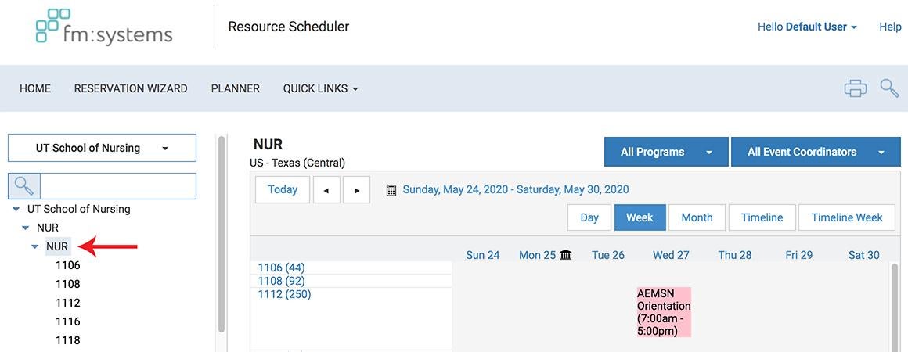908x352 pixels.
Task: Click the Today button
Action: [283, 189]
